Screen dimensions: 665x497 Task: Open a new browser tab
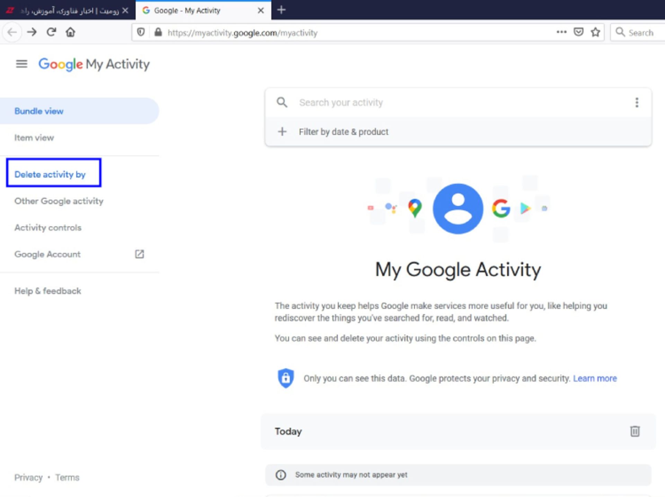click(x=282, y=10)
